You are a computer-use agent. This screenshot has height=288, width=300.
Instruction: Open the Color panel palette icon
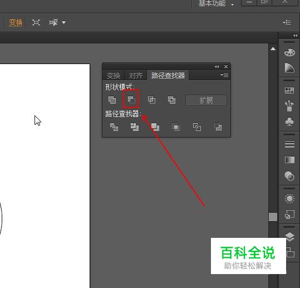tap(289, 52)
